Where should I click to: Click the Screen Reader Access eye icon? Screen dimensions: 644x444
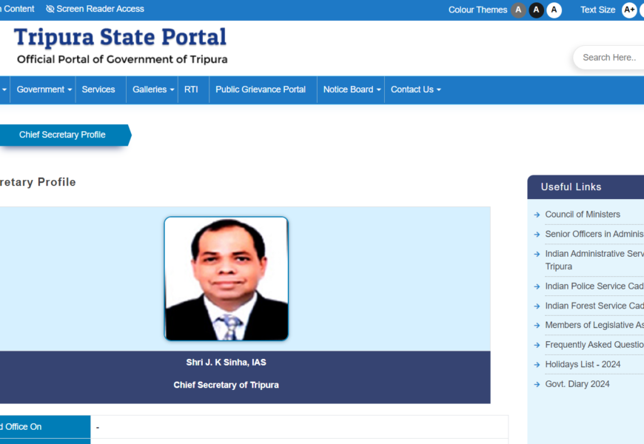50,9
